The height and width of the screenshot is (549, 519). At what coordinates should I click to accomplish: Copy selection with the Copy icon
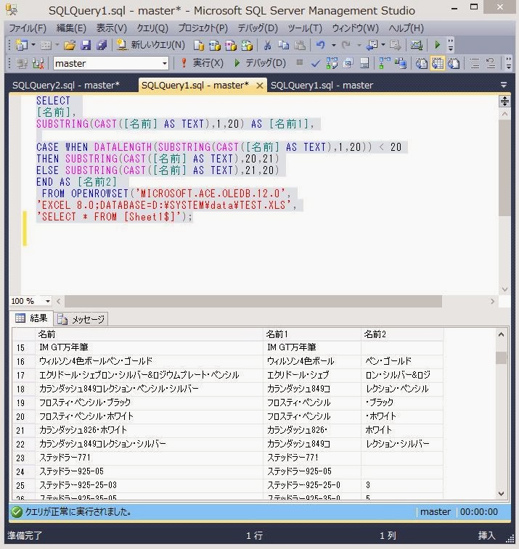pyautogui.click(x=284, y=45)
